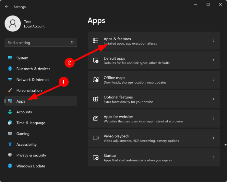Click the Privacy & security shield icon
227x182 pixels.
pos(10,155)
